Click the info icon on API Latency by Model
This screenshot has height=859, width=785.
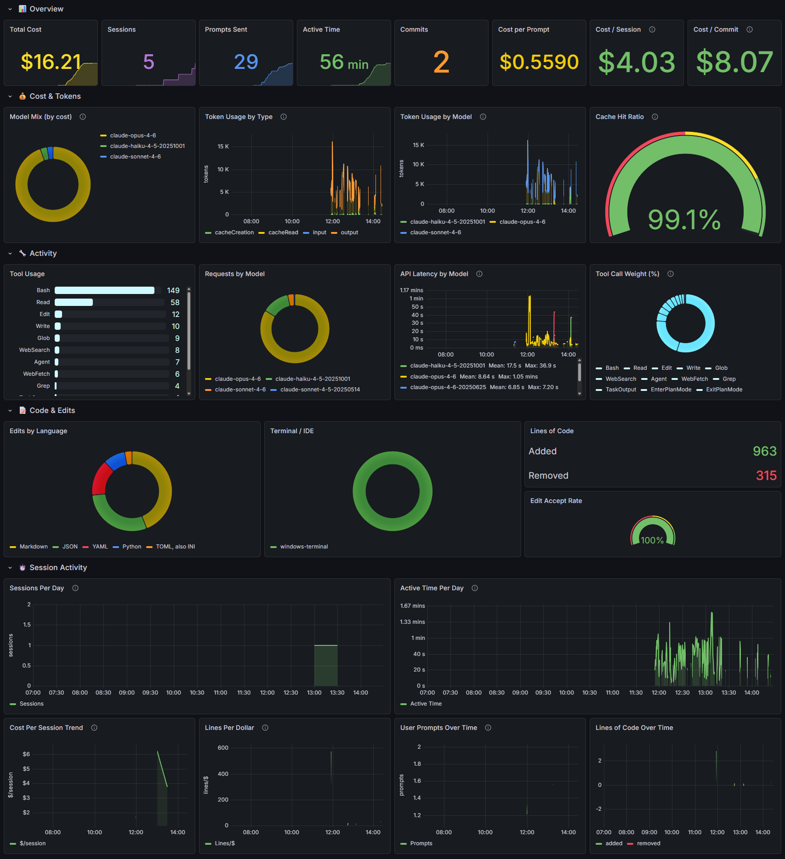point(479,274)
